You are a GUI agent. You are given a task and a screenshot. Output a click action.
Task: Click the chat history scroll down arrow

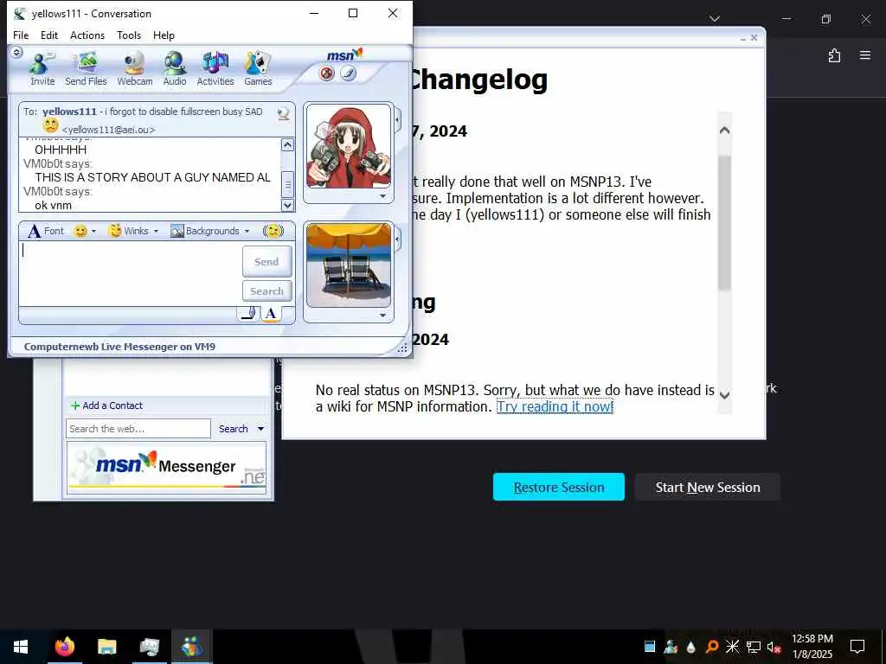pyautogui.click(x=287, y=206)
